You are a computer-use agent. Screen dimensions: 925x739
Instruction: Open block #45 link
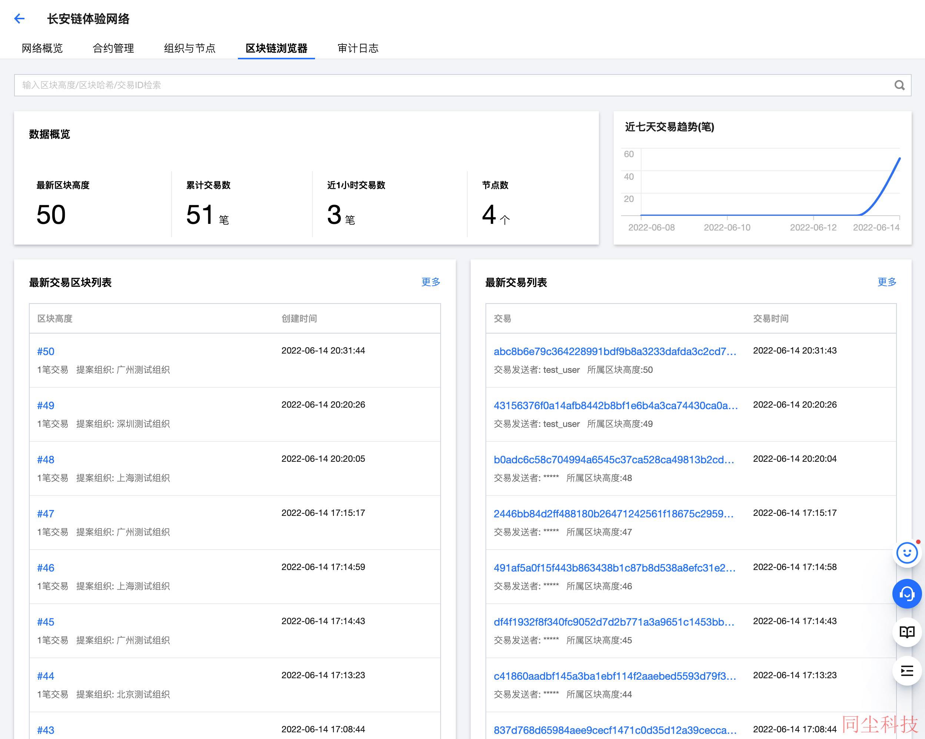(46, 622)
